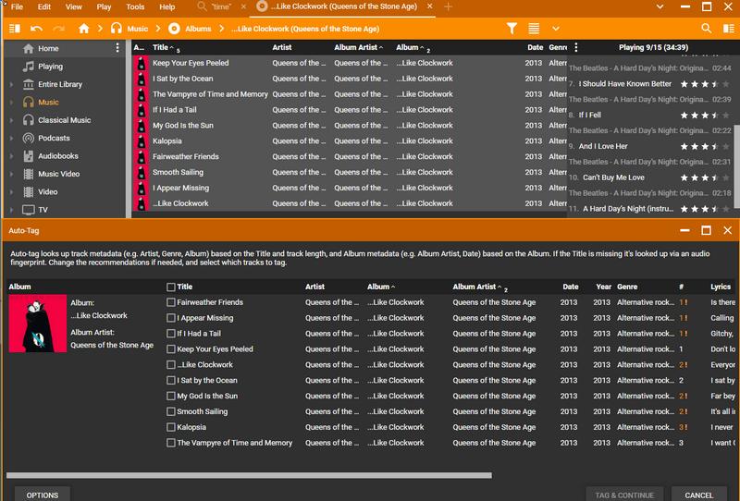The image size is (740, 501).
Task: Open the view mode dropdown arrow
Action: (x=556, y=29)
